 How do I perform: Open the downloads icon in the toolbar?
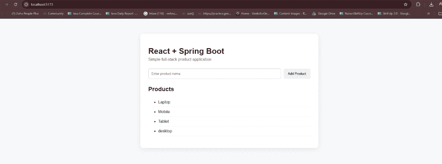pyautogui.click(x=431, y=4)
